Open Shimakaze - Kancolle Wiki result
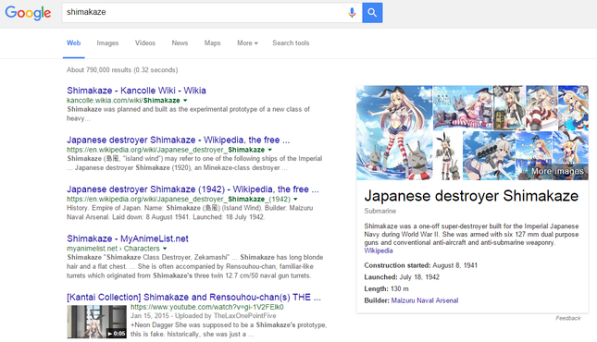 (136, 91)
